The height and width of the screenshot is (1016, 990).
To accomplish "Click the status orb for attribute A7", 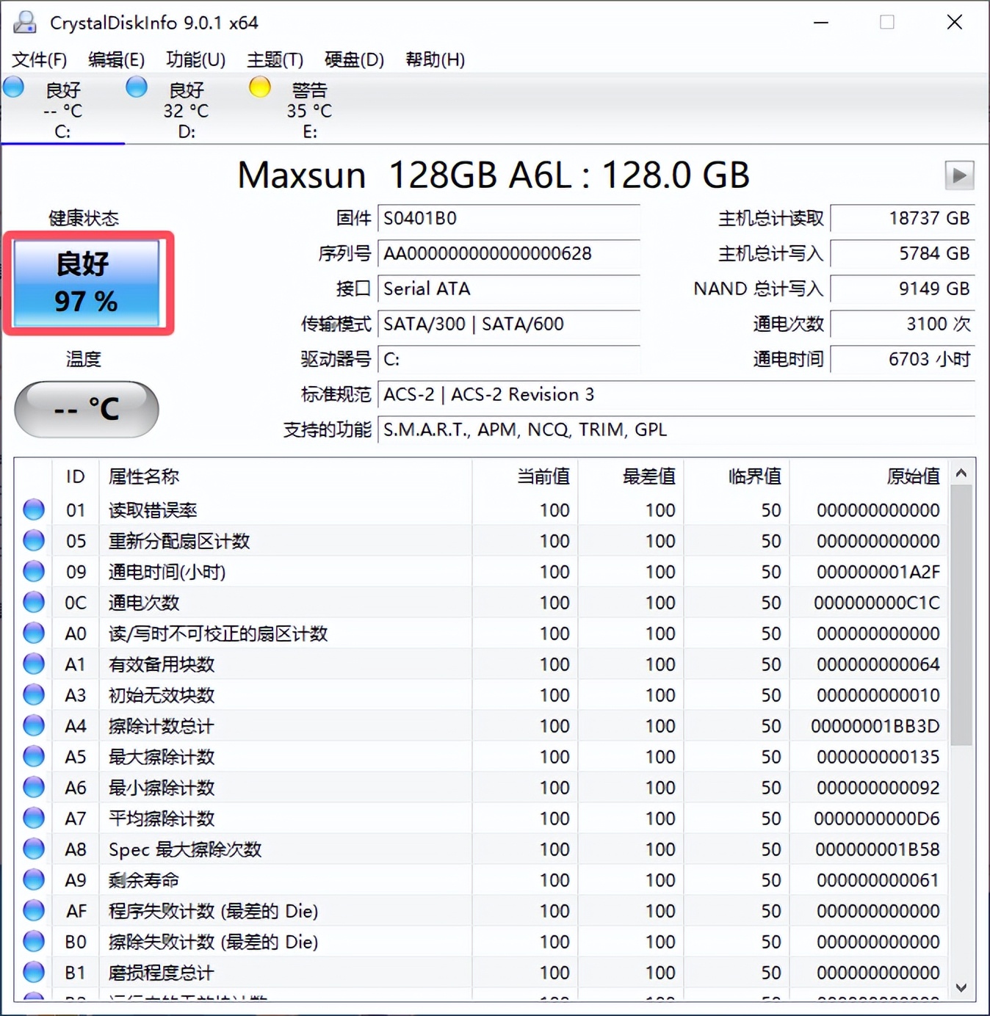I will coord(34,818).
